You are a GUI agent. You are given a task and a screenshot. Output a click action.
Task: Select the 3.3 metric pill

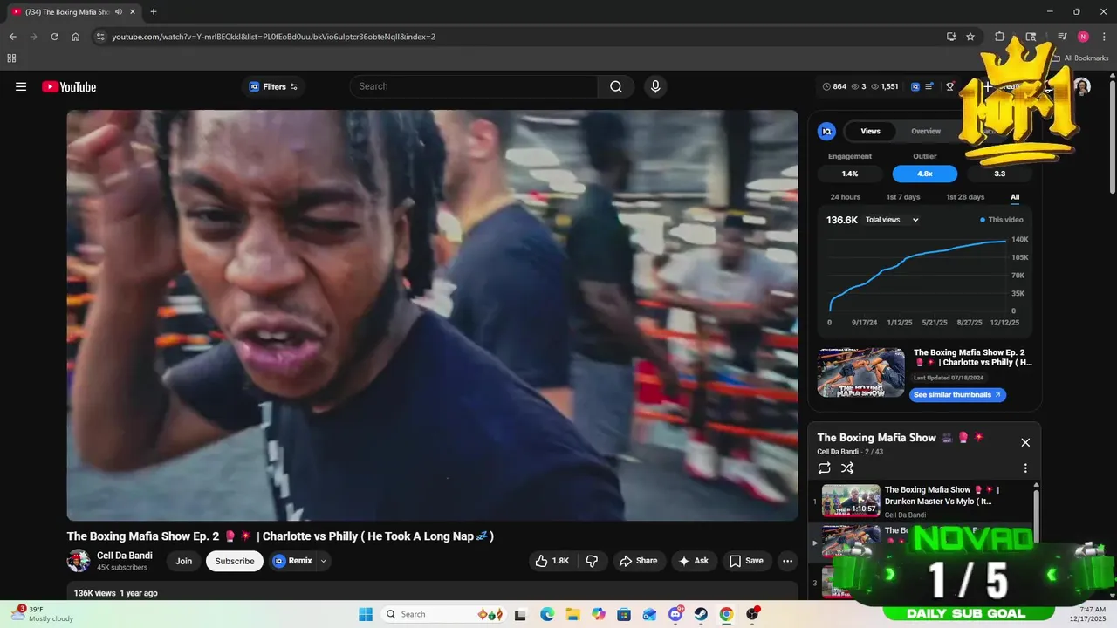click(1000, 174)
